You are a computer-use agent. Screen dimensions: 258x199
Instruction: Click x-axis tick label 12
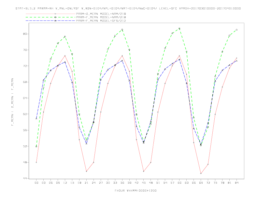pyautogui.click(x=65, y=183)
